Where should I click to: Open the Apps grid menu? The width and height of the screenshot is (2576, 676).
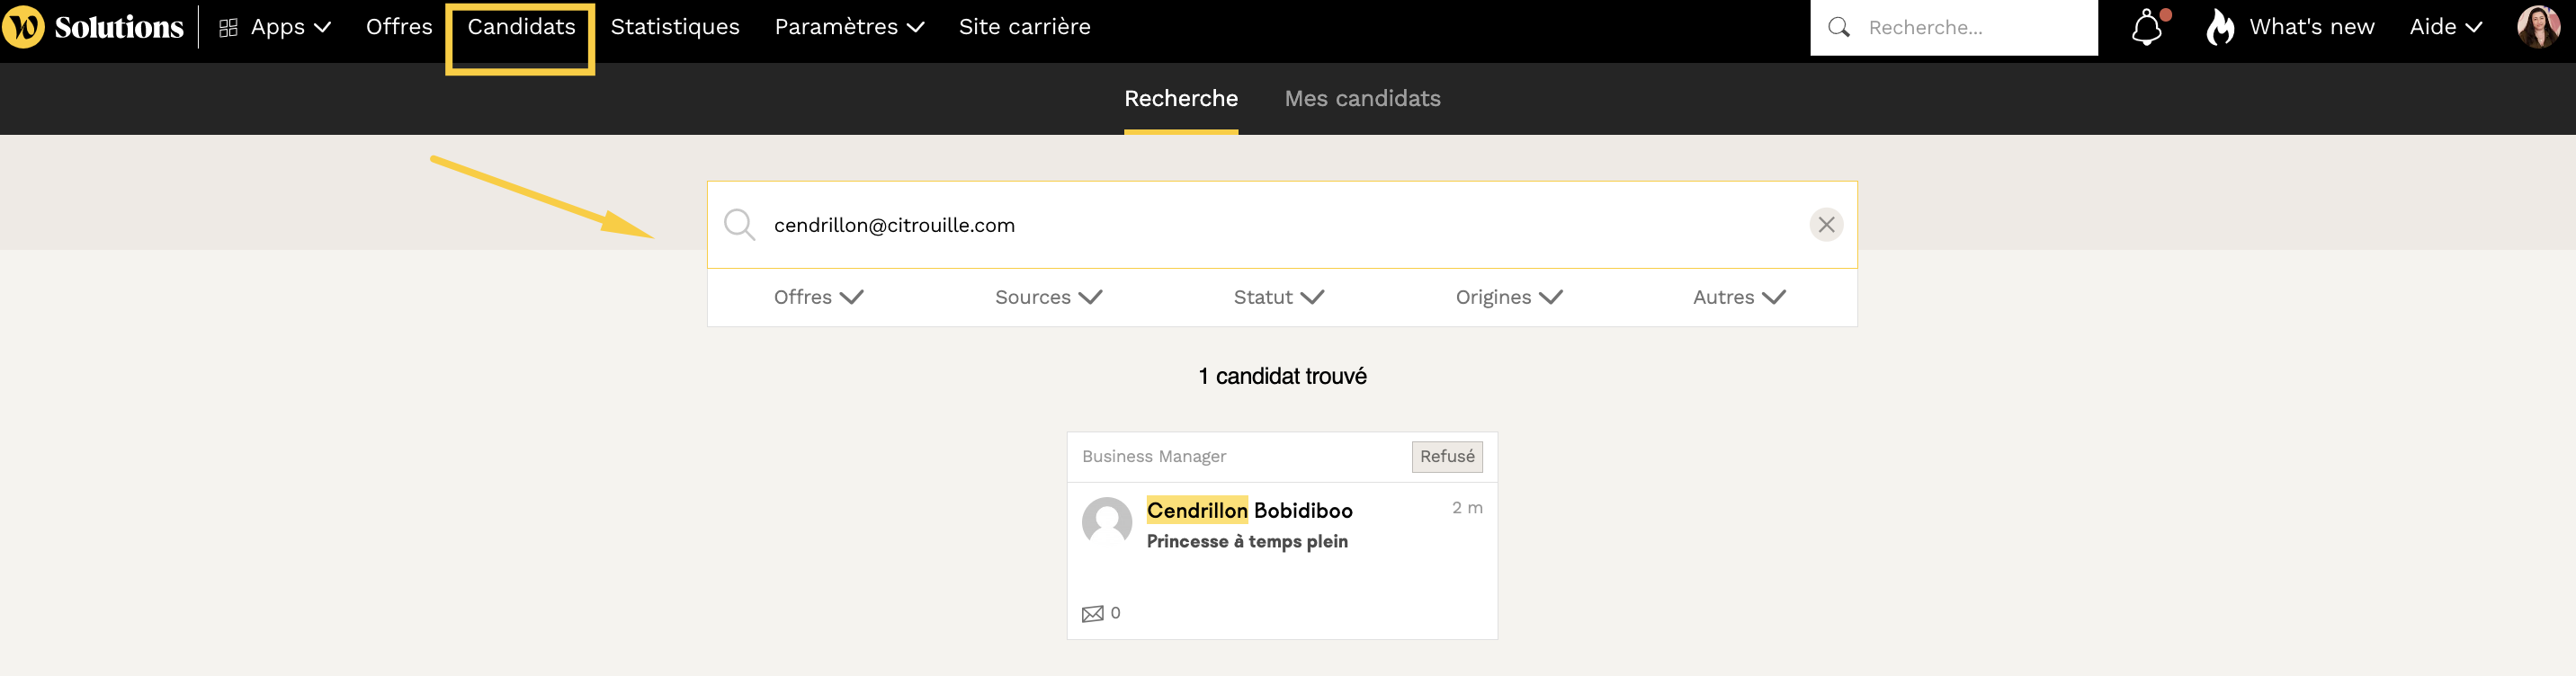pyautogui.click(x=274, y=27)
